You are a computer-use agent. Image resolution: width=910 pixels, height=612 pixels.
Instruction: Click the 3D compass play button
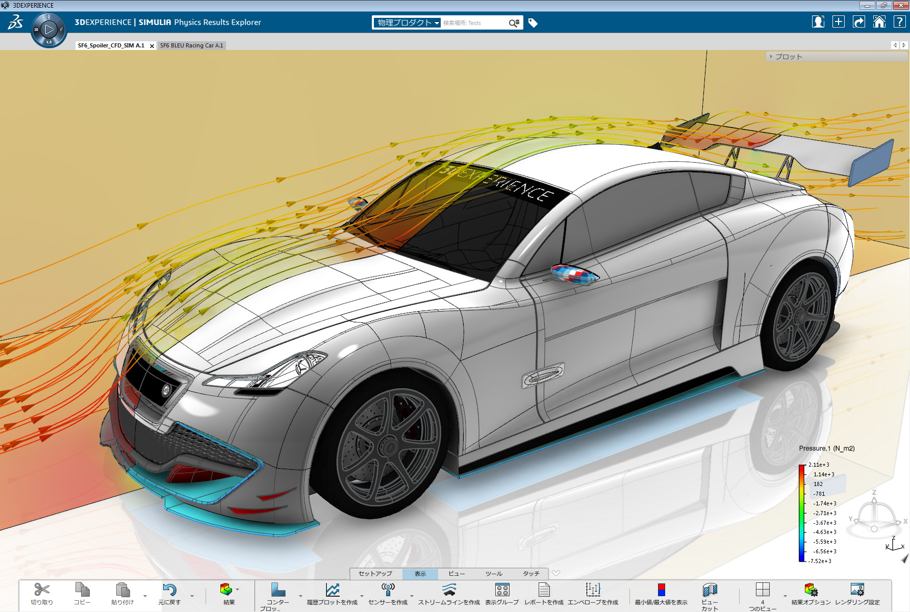(x=49, y=30)
